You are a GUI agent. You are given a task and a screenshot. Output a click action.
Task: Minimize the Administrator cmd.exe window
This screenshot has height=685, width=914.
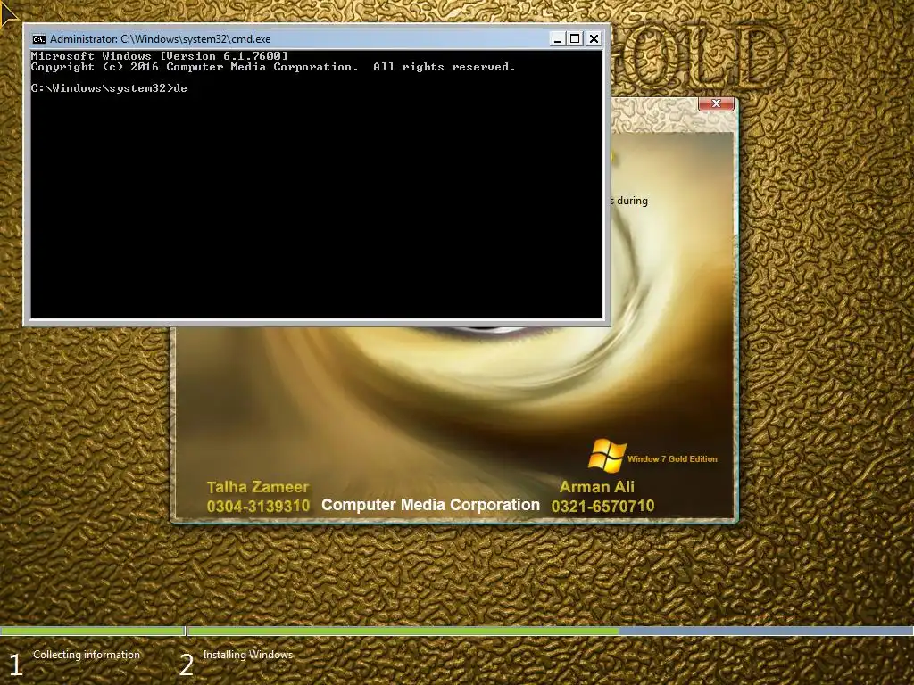[557, 39]
